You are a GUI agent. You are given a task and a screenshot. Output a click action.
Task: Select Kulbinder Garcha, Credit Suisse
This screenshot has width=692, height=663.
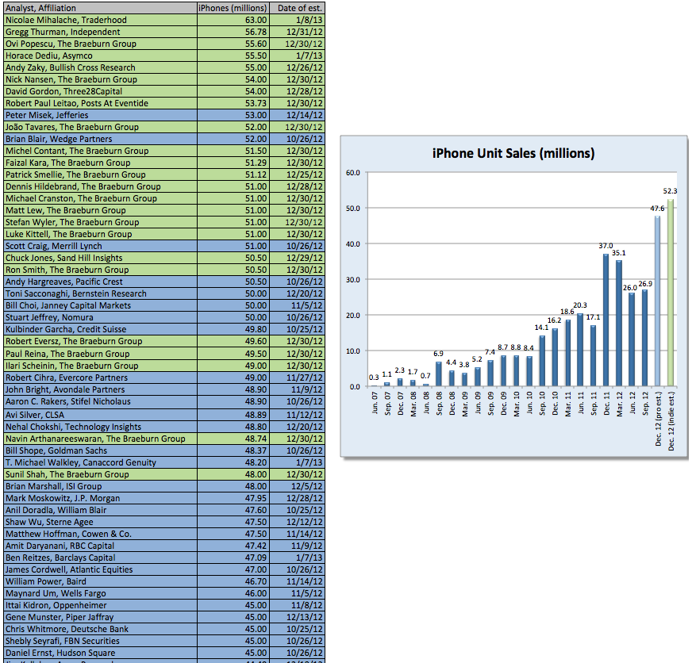(100, 329)
